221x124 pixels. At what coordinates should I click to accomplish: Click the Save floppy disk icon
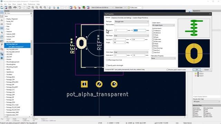[x=10, y=8]
